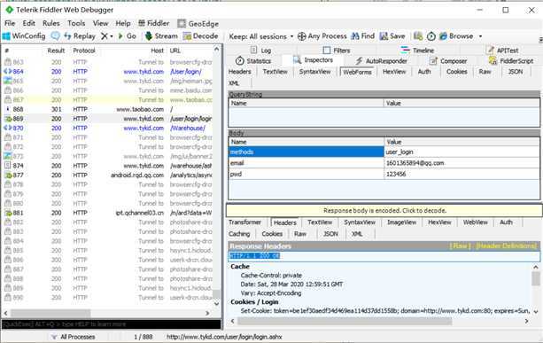
Task: Open the Rules menu
Action: (51, 23)
